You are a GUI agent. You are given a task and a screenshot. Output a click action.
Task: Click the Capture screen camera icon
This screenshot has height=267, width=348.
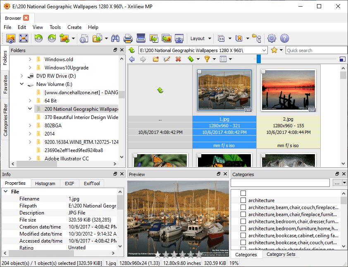179,38
